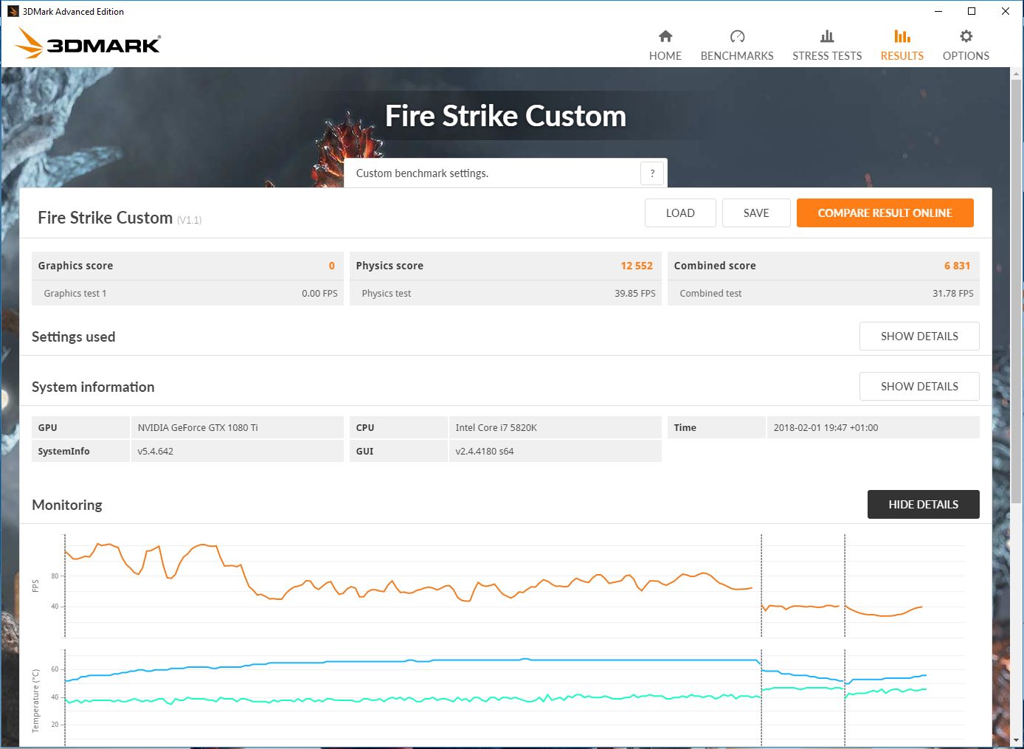Hide details of the Monitoring section
This screenshot has height=749, width=1024.
(x=923, y=505)
